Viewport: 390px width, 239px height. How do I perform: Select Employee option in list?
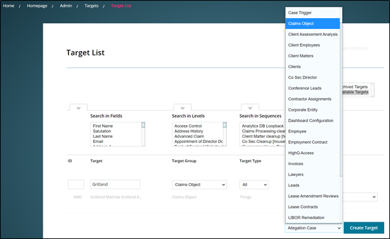tap(313, 131)
